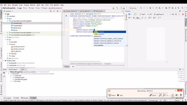
Task: Switch to the Sync tab in Build panel
Action: 23,69
